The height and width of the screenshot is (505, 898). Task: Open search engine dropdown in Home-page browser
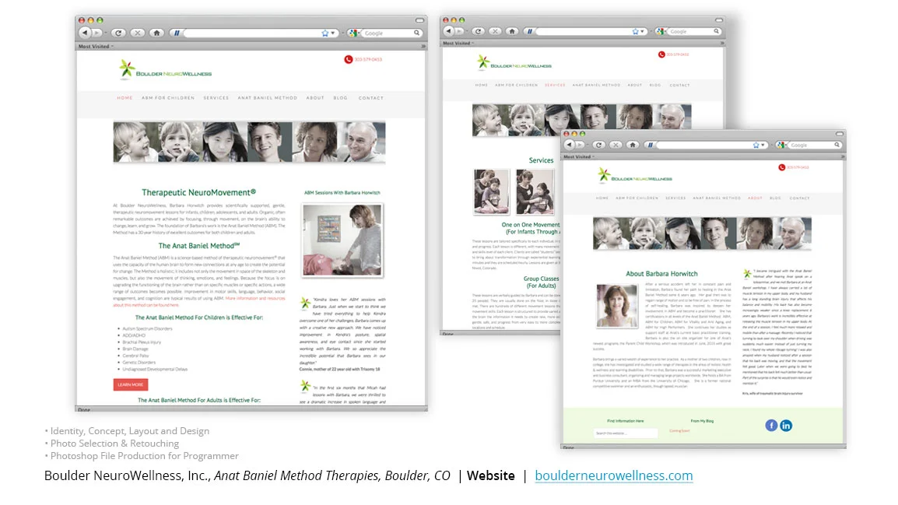(x=354, y=33)
